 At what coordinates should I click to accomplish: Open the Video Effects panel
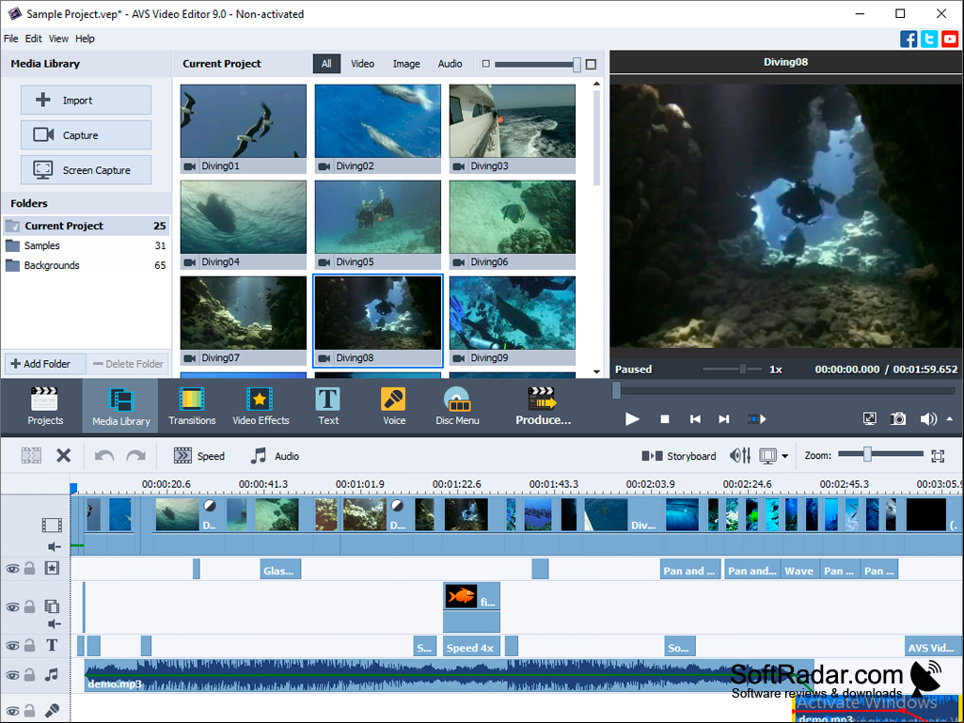coord(261,406)
